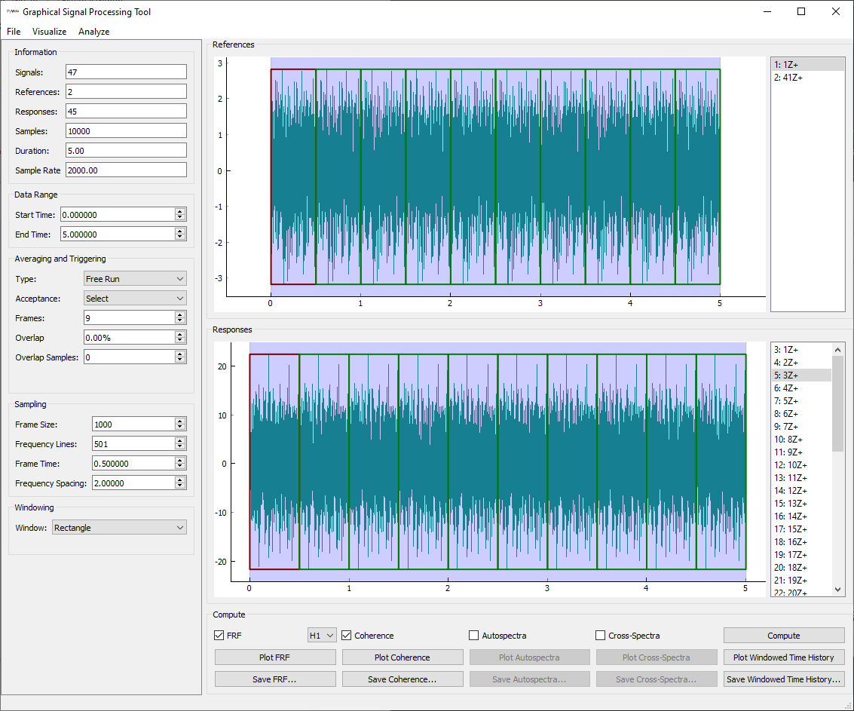854x711 pixels.
Task: Enable the Autospectra checkbox
Action: 474,636
